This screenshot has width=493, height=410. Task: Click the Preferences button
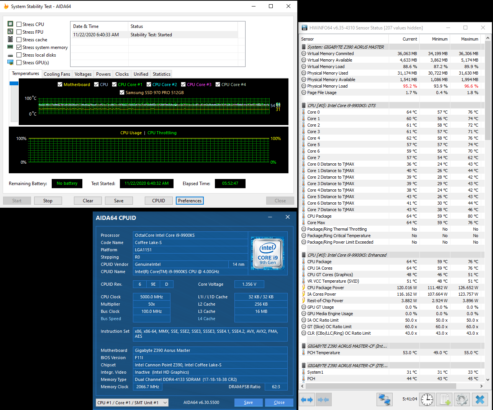coord(190,201)
